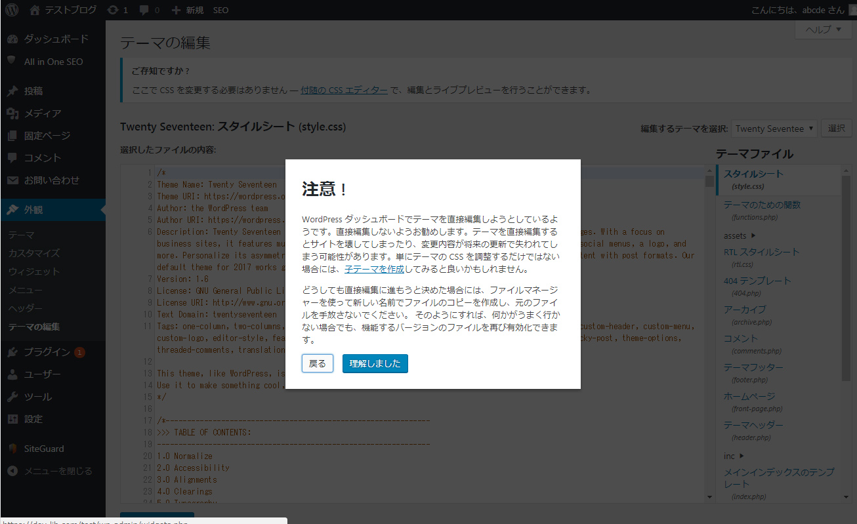The width and height of the screenshot is (857, 524).
Task: Click the 理解しました button
Action: point(375,363)
